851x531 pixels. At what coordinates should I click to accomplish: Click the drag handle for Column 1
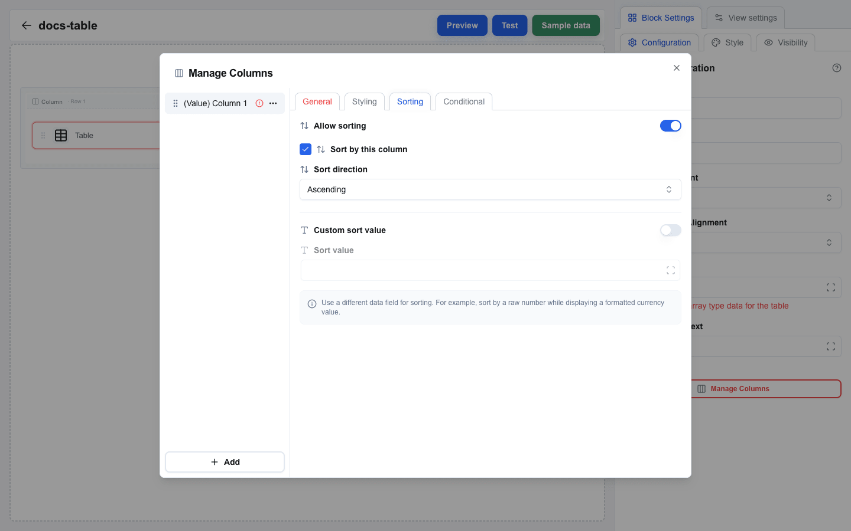pos(176,103)
